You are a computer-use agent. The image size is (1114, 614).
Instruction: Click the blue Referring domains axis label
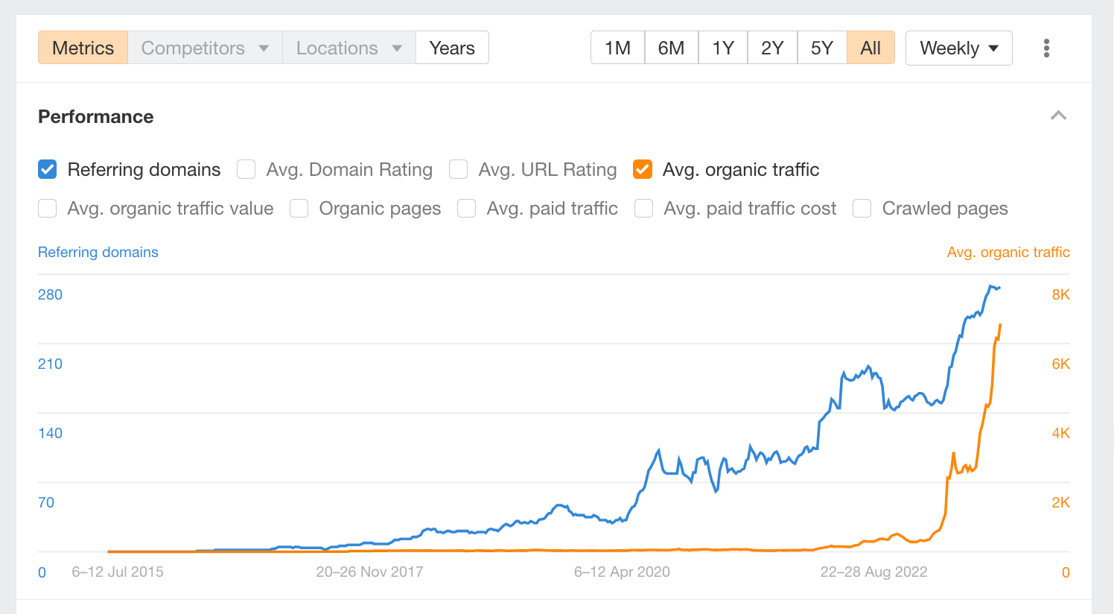pos(98,253)
